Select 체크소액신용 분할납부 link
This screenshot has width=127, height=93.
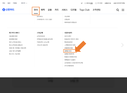point(16,45)
